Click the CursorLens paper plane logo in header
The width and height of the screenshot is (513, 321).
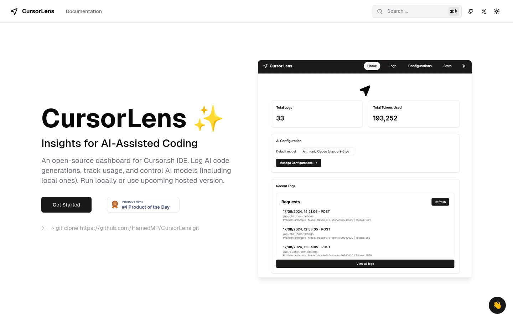pos(14,11)
